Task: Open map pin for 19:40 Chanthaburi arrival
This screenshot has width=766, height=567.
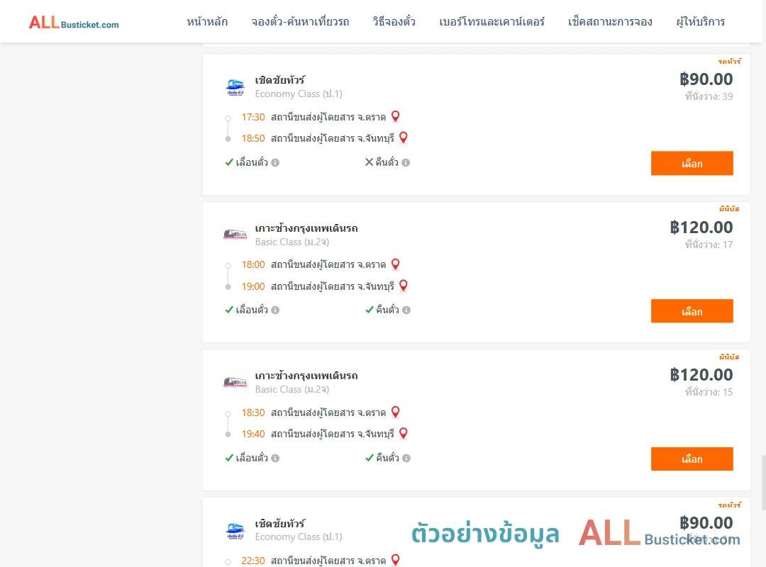Action: pos(404,433)
